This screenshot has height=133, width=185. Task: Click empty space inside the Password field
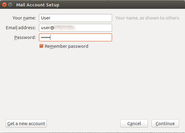[x=82, y=37]
